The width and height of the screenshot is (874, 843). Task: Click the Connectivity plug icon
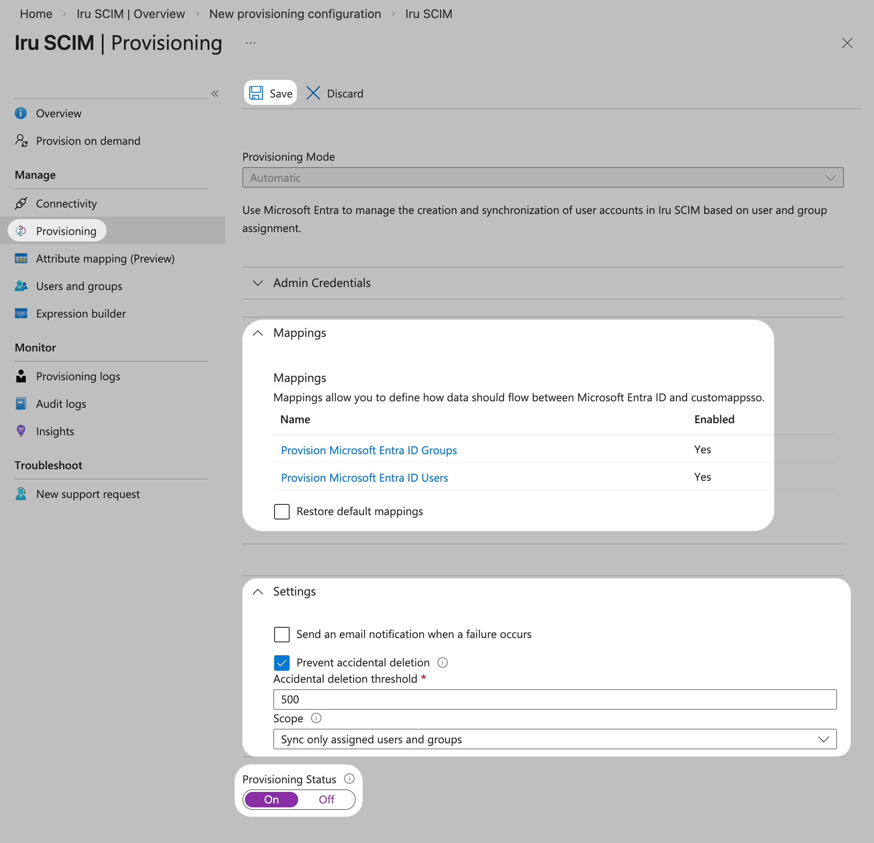21,203
